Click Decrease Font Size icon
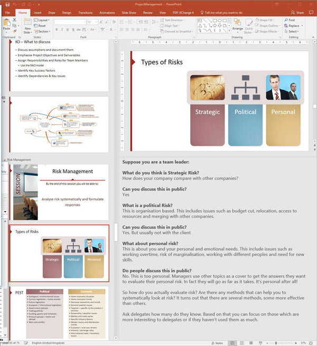Screen dimensions: 317x346 pyautogui.click(x=107, y=22)
